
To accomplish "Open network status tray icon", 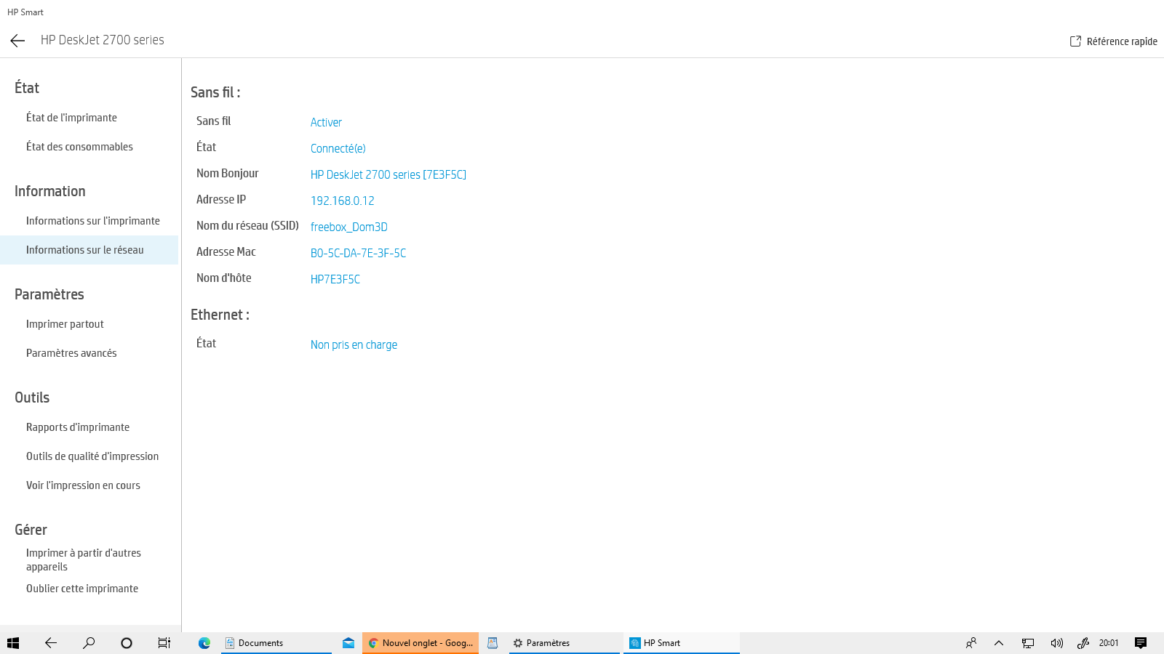I will tap(1028, 643).
